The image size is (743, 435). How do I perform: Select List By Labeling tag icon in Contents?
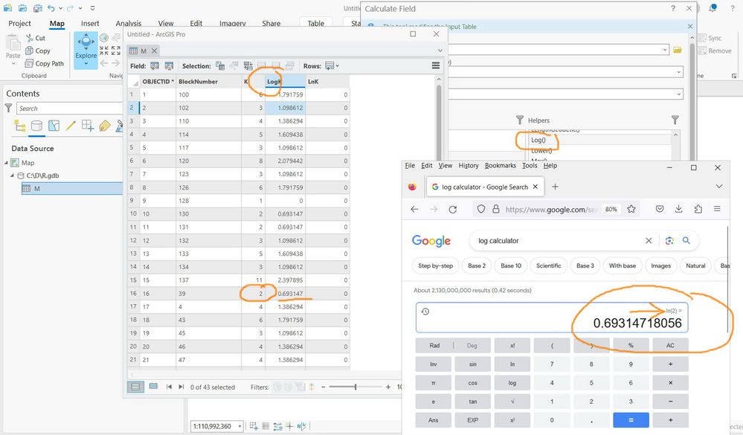point(104,126)
